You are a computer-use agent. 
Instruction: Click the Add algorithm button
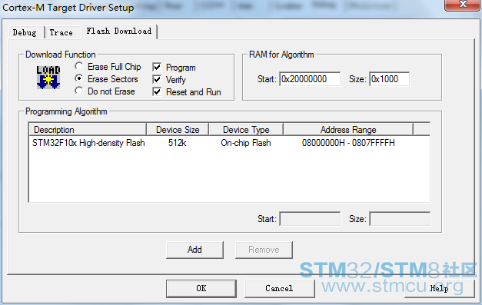pyautogui.click(x=194, y=250)
